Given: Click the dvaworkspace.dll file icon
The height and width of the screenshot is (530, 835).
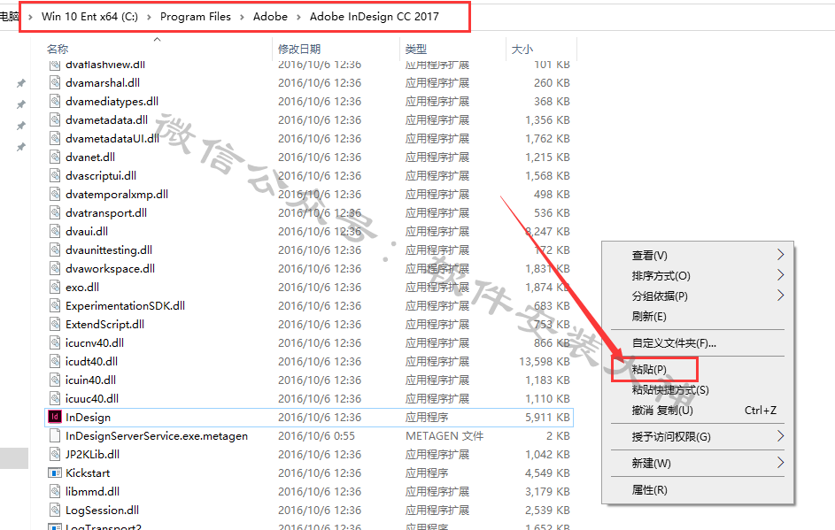Looking at the screenshot, I should coord(54,269).
